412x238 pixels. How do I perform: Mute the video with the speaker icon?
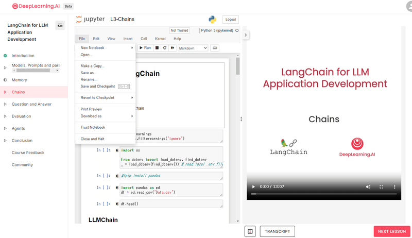pos(368,187)
